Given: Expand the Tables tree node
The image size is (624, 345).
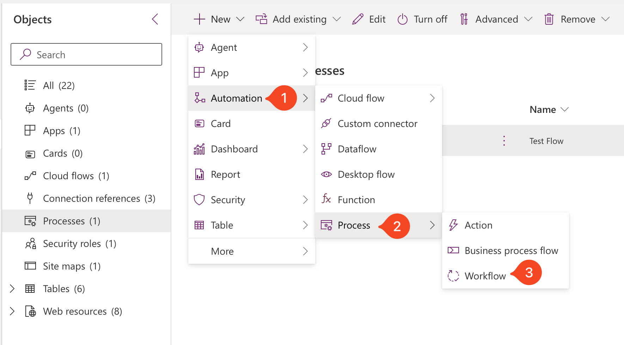Looking at the screenshot, I should (12, 289).
